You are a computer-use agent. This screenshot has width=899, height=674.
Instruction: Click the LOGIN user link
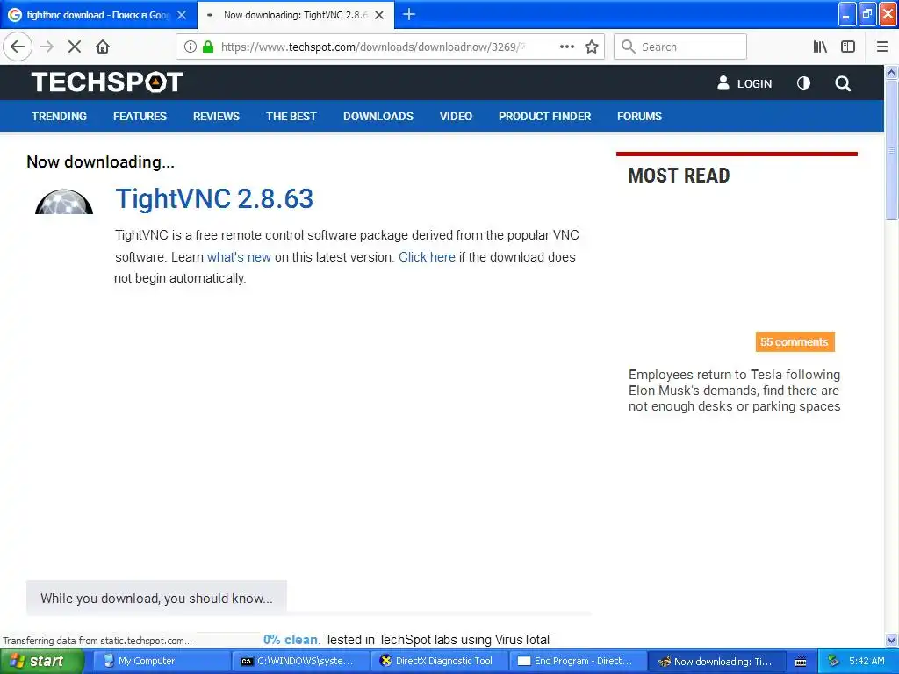pos(744,83)
